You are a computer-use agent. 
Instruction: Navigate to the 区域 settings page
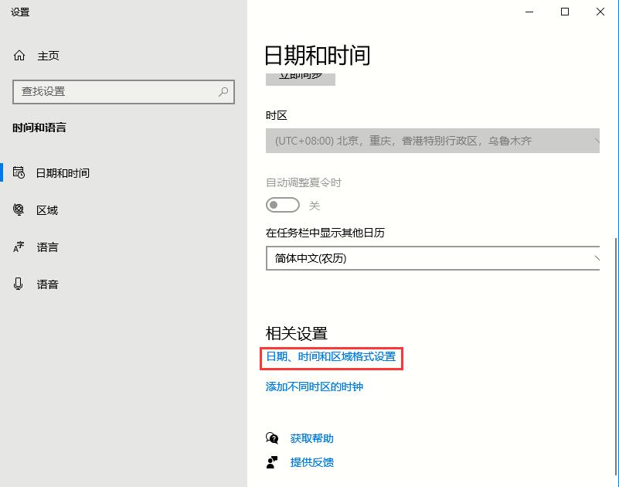pyautogui.click(x=48, y=209)
